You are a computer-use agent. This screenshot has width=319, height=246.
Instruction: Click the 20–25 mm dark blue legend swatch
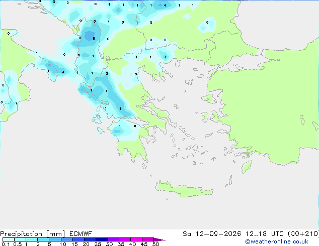click(90, 239)
